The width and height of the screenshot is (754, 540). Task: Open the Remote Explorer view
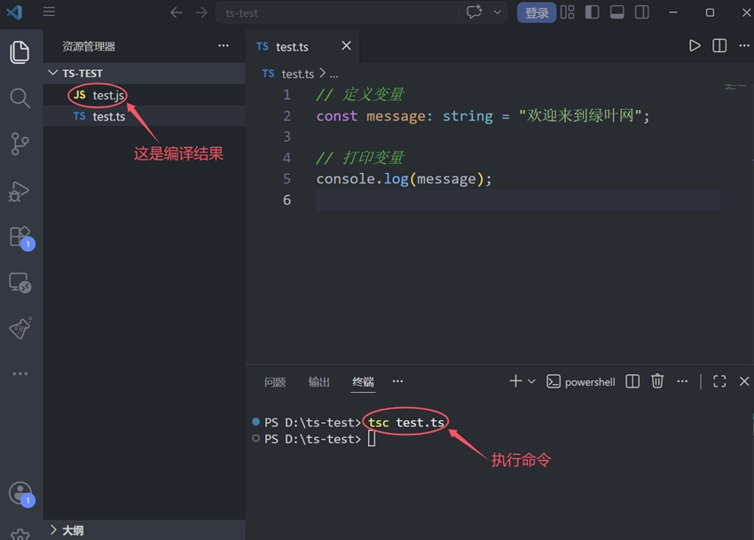tap(20, 283)
